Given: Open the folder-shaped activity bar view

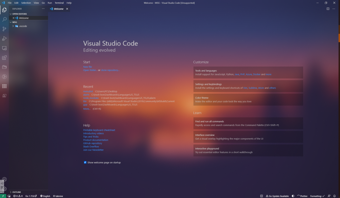Looking at the screenshot, I should pos(4,67).
